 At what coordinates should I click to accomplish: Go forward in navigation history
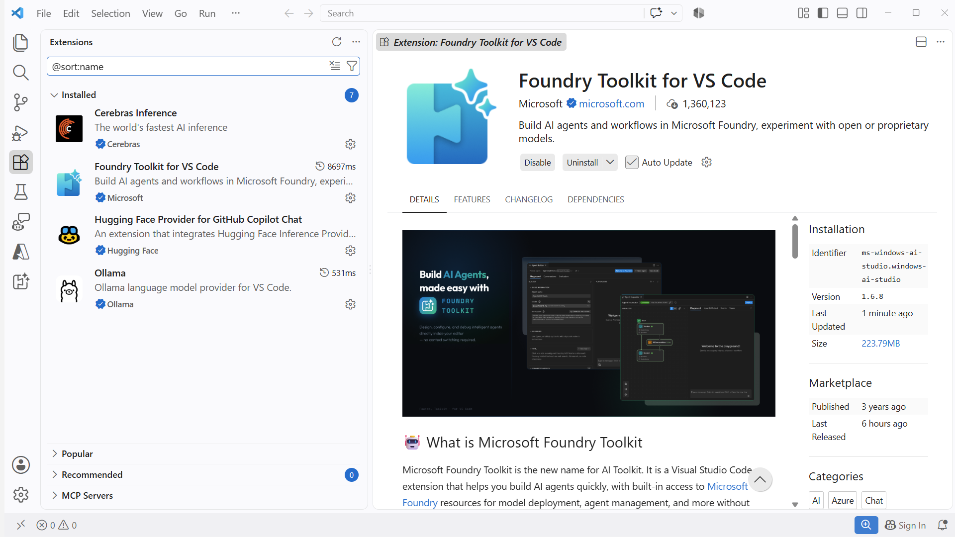308,13
